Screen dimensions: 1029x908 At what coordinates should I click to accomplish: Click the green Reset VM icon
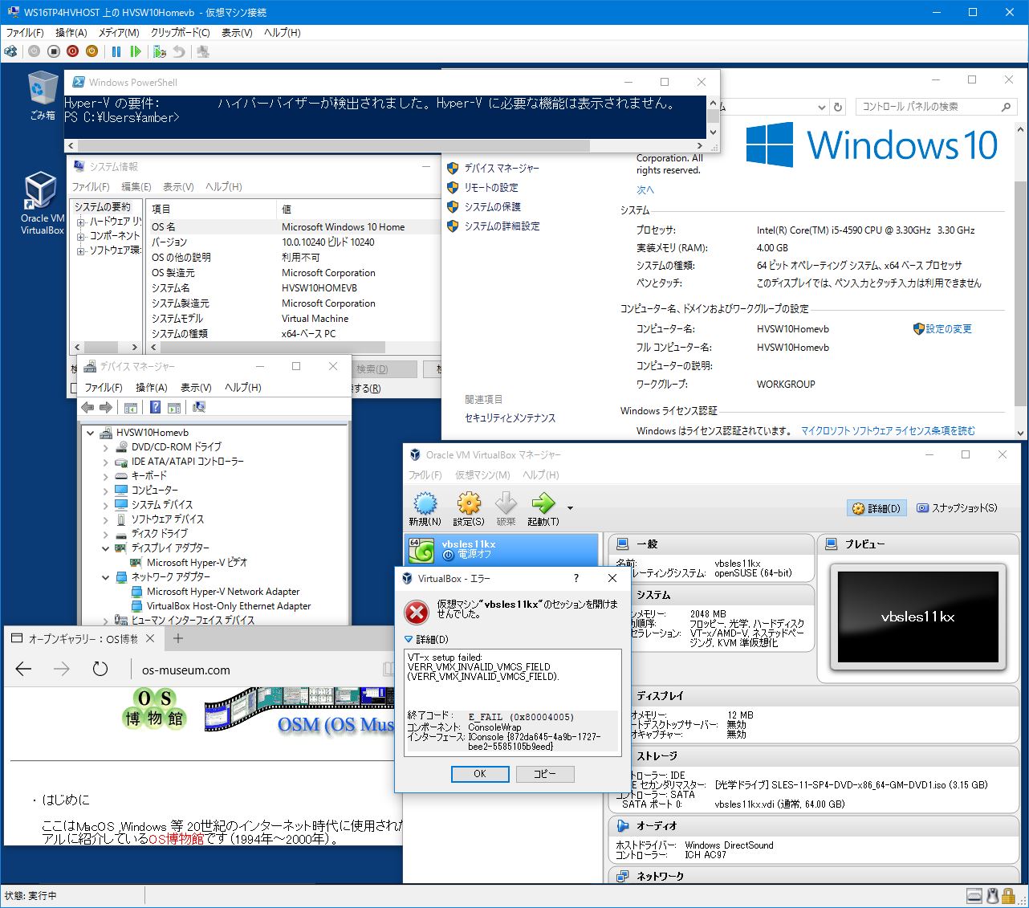coord(136,51)
